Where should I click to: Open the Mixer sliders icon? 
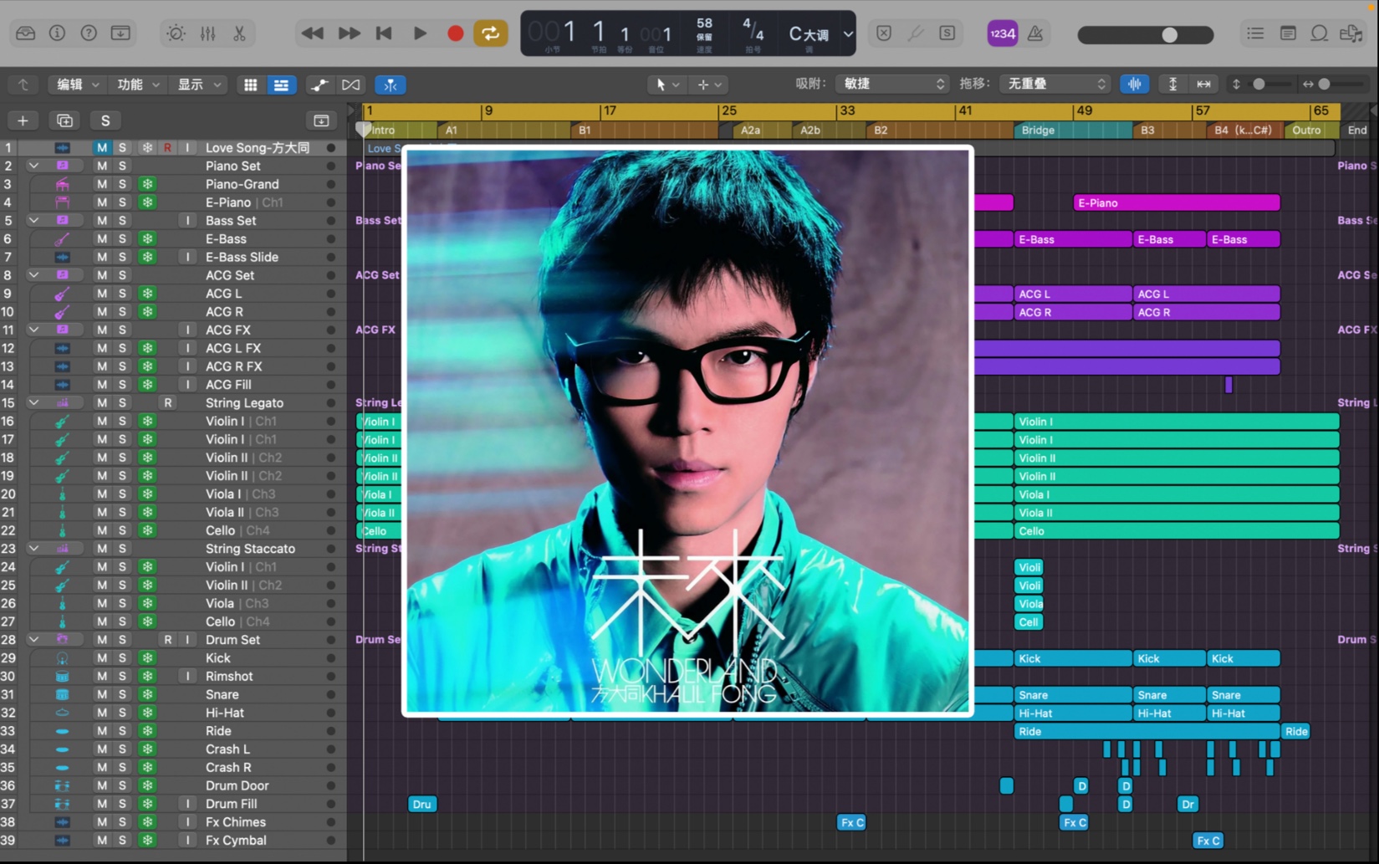(x=207, y=33)
